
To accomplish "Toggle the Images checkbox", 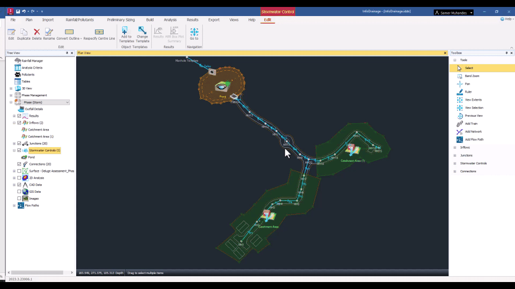I will click(19, 199).
